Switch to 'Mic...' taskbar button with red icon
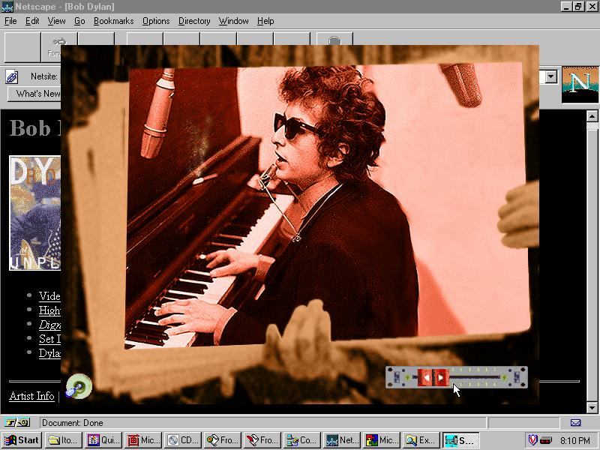 [x=143, y=440]
